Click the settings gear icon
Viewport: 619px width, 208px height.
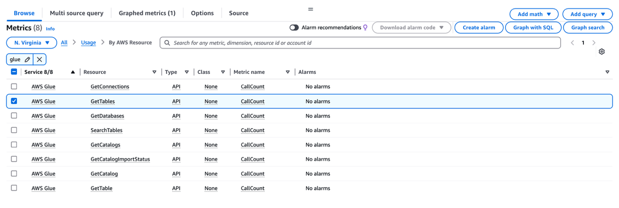tap(602, 52)
